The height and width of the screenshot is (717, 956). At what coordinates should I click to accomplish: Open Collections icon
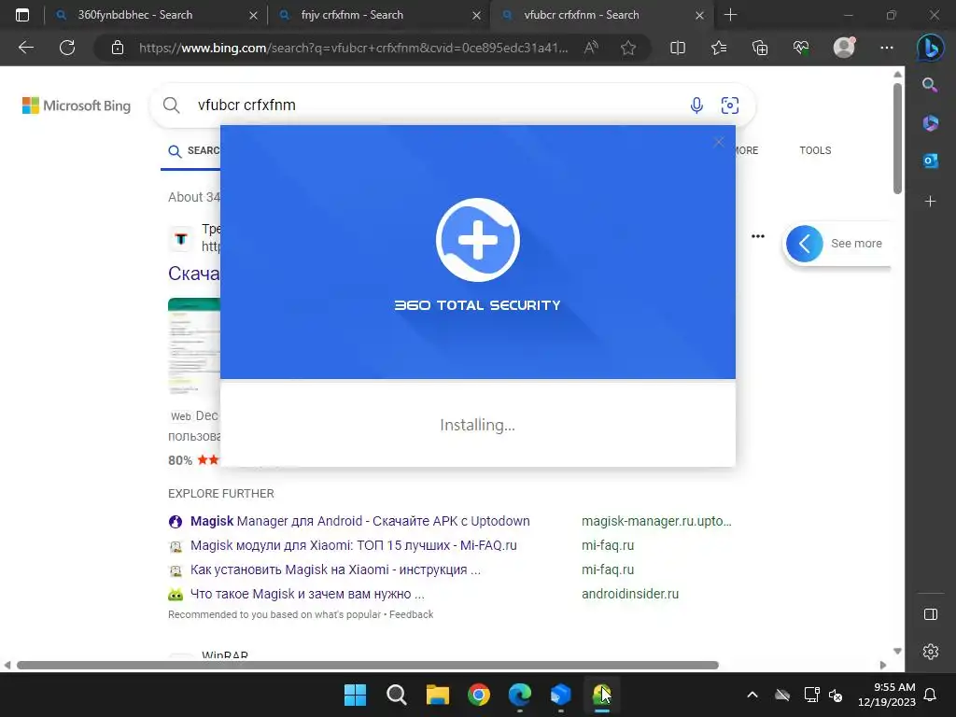coord(760,48)
